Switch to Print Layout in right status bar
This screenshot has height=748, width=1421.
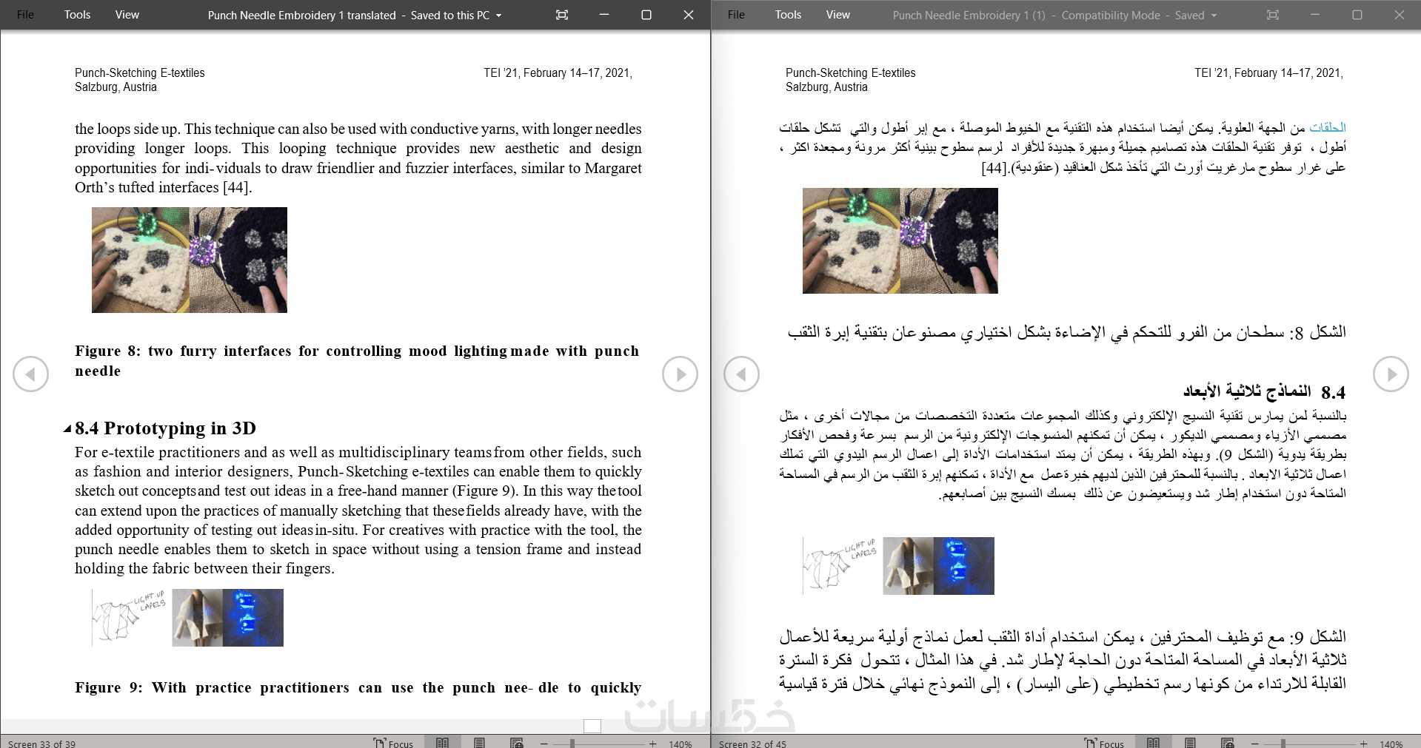click(x=1190, y=743)
